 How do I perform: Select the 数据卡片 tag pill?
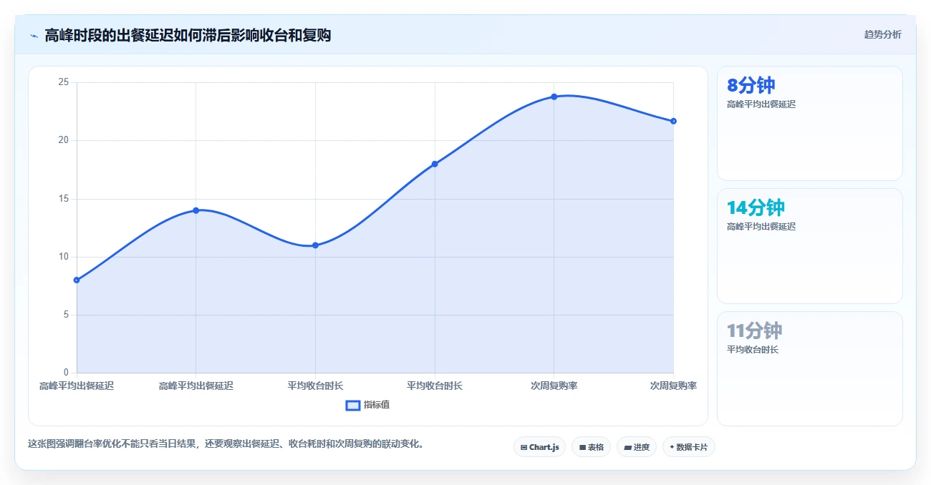pos(688,447)
